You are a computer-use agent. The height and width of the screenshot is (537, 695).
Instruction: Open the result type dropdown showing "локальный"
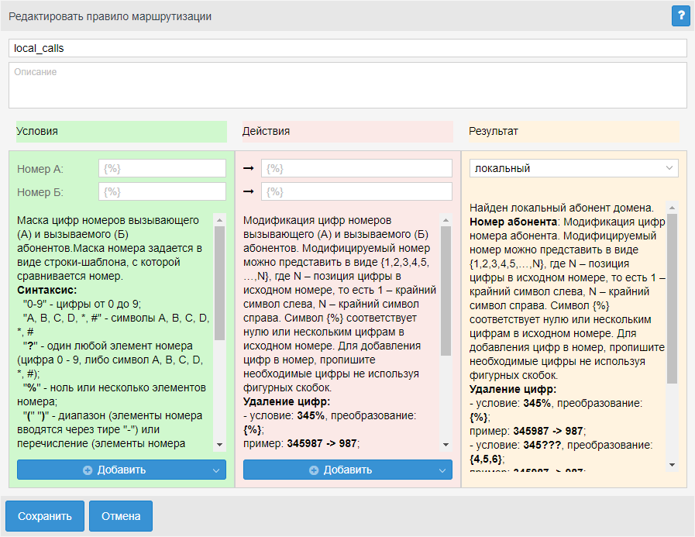(573, 168)
